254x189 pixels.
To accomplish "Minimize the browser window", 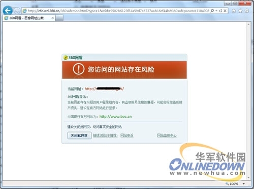I will pyautogui.click(x=228, y=4).
